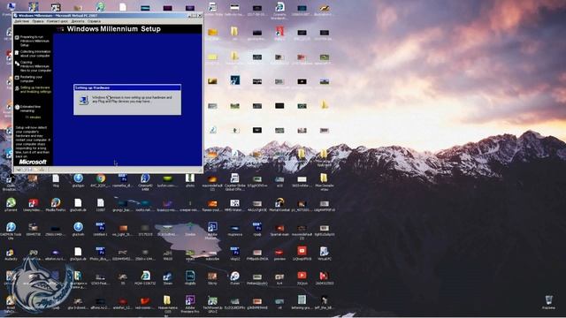Click the Microsoft logo in setup sidebar
This screenshot has height=318, width=566.
pos(33,162)
